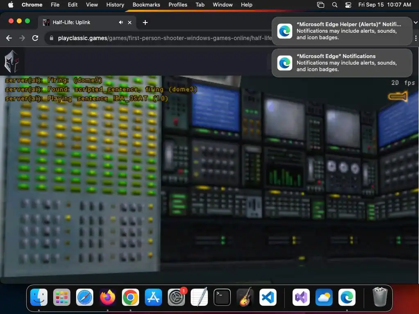This screenshot has height=314, width=419.
Task: Open the Edit menu
Action: tap(72, 4)
